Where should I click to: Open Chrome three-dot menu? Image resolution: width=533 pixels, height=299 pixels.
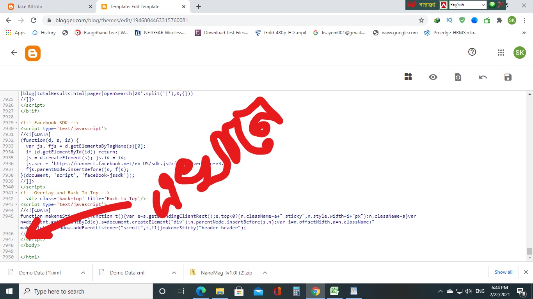tap(524, 20)
